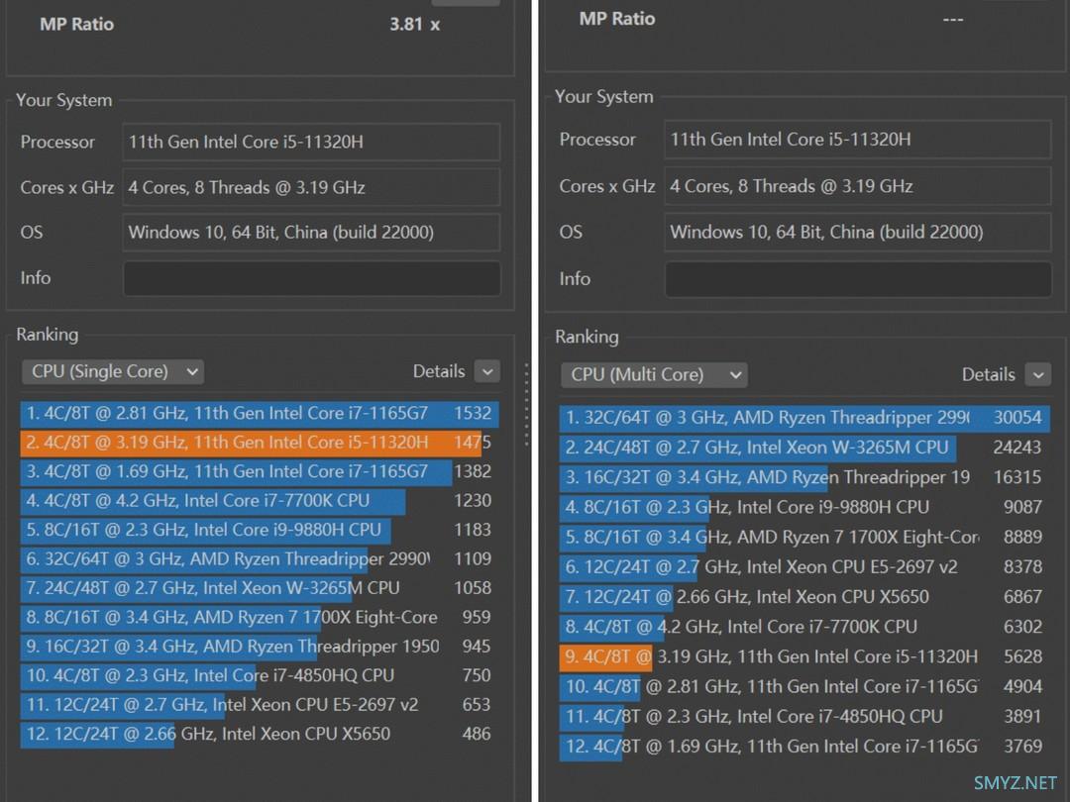Select the single-core i7-1165G7 entry scoring 1532
The width and height of the screenshot is (1070, 802).
(x=258, y=413)
